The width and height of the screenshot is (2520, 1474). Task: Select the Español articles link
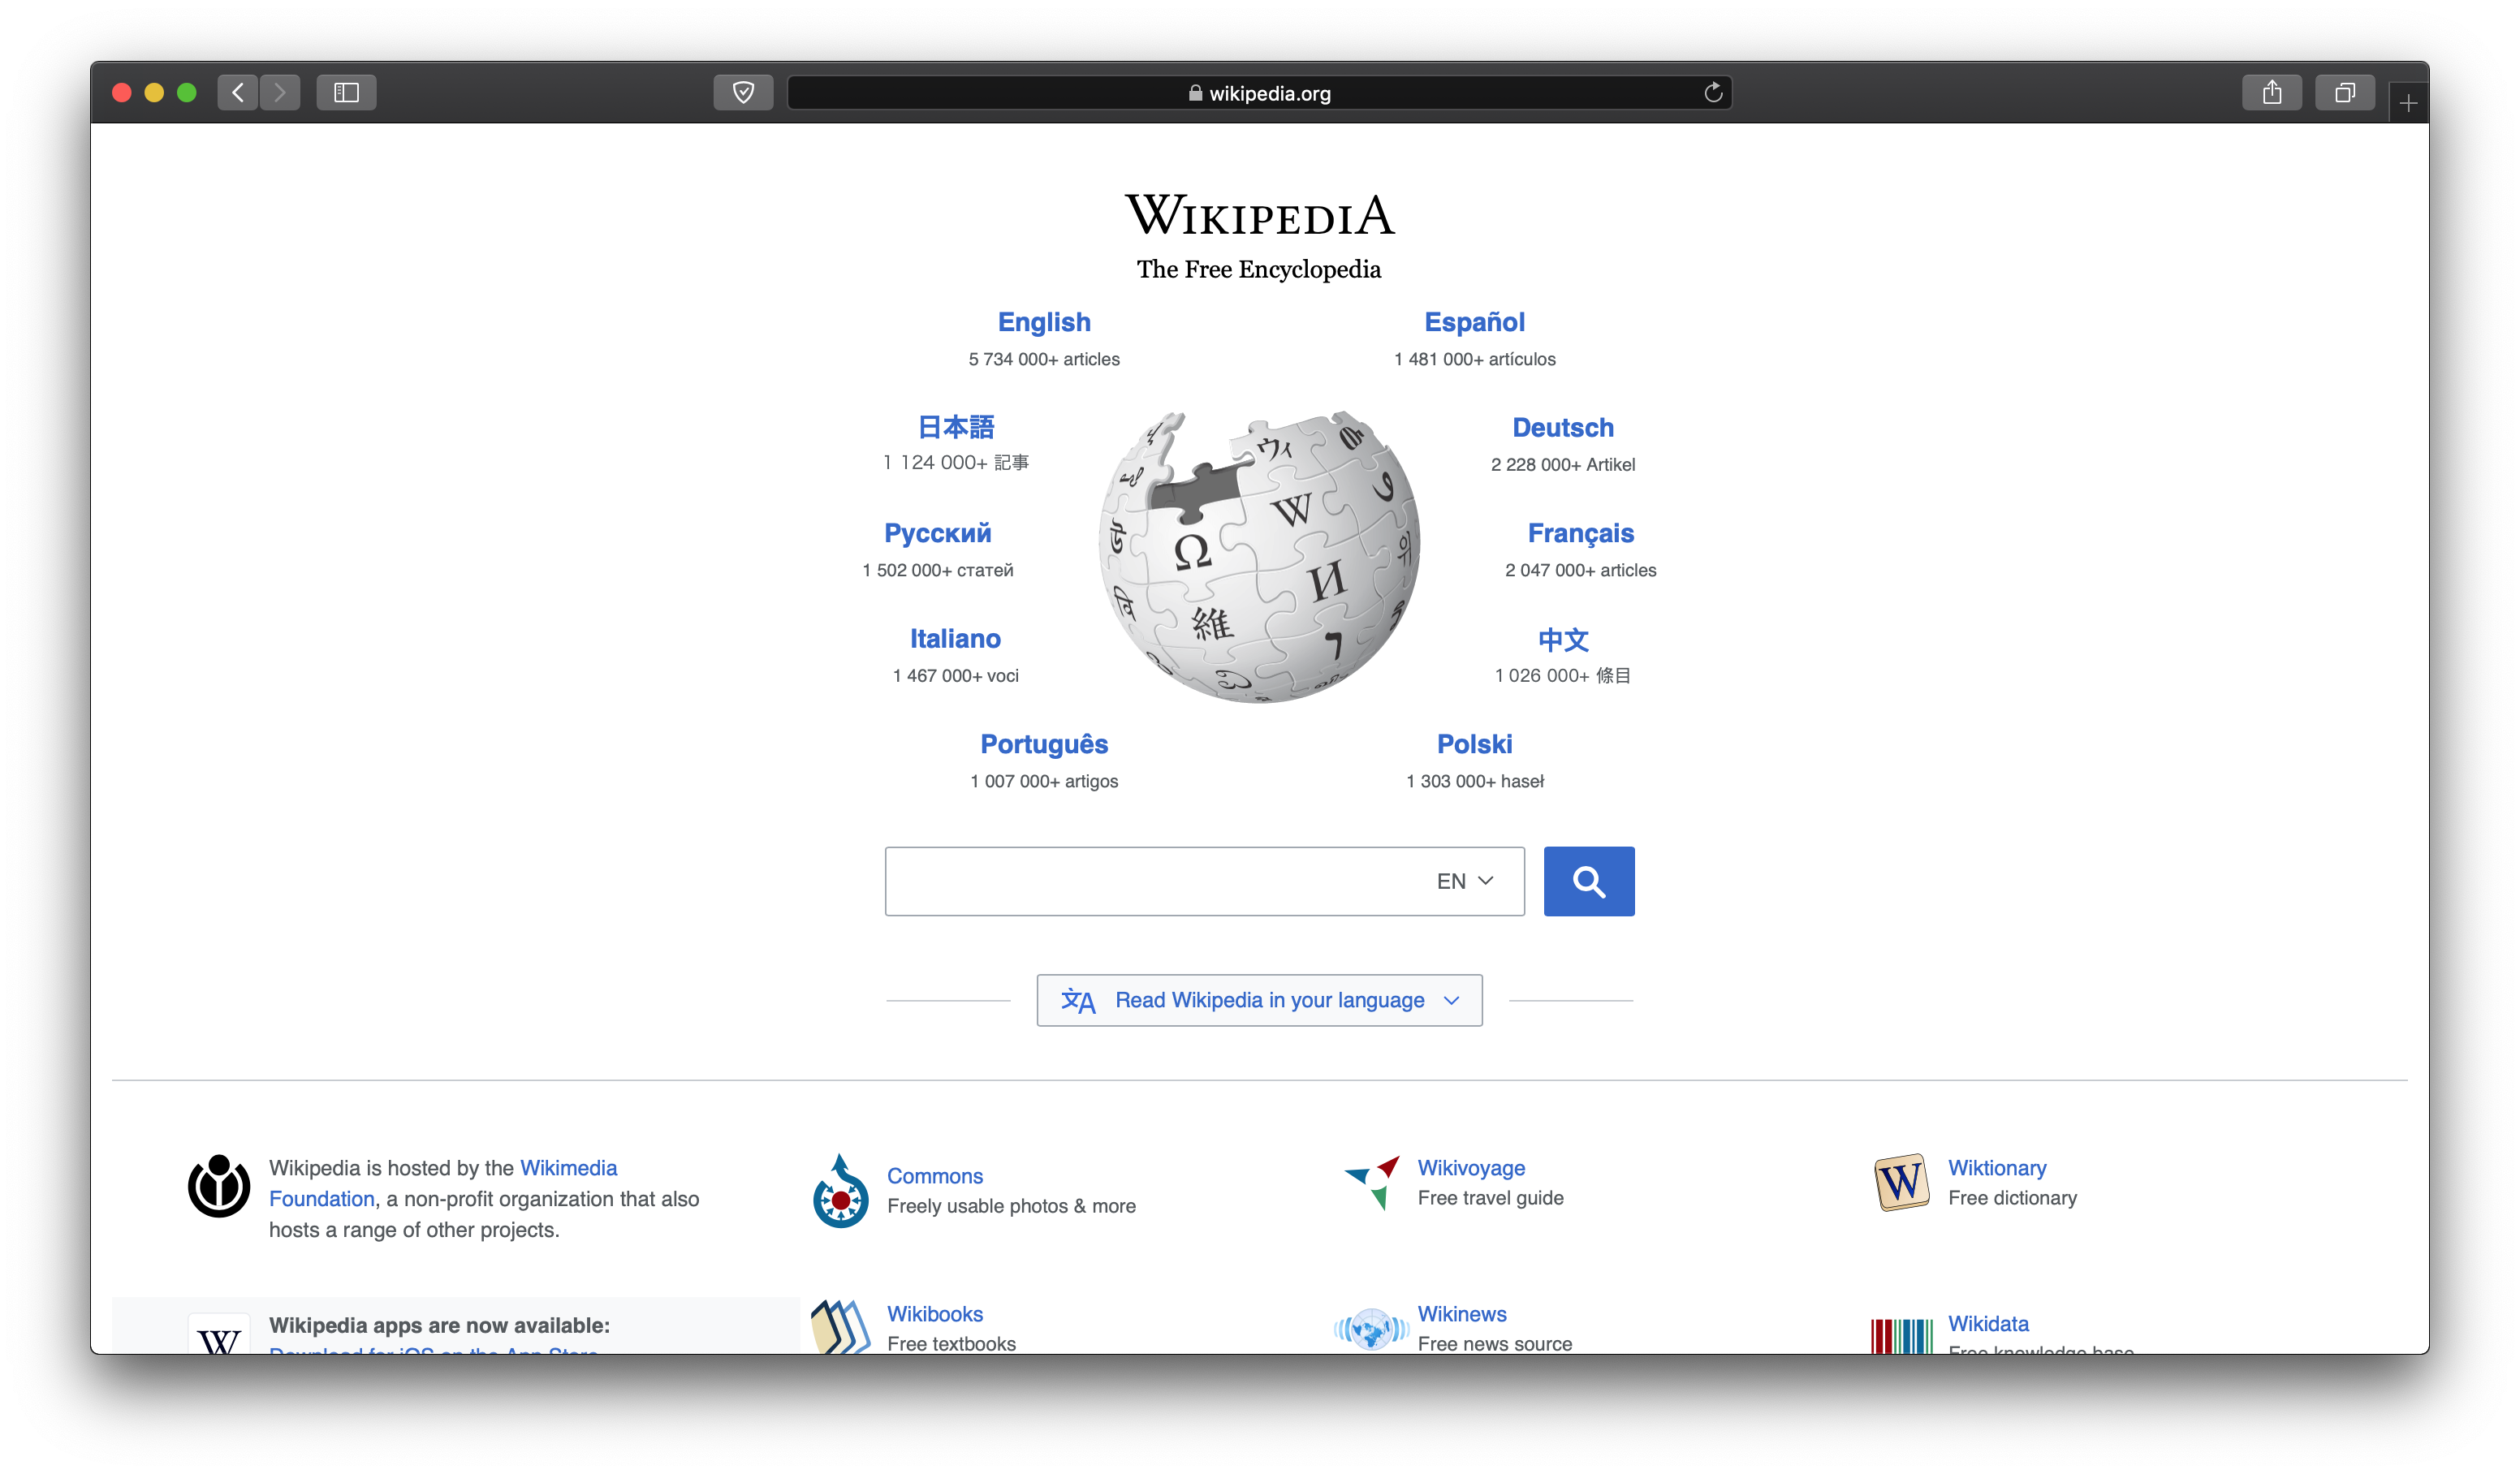pos(1474,321)
